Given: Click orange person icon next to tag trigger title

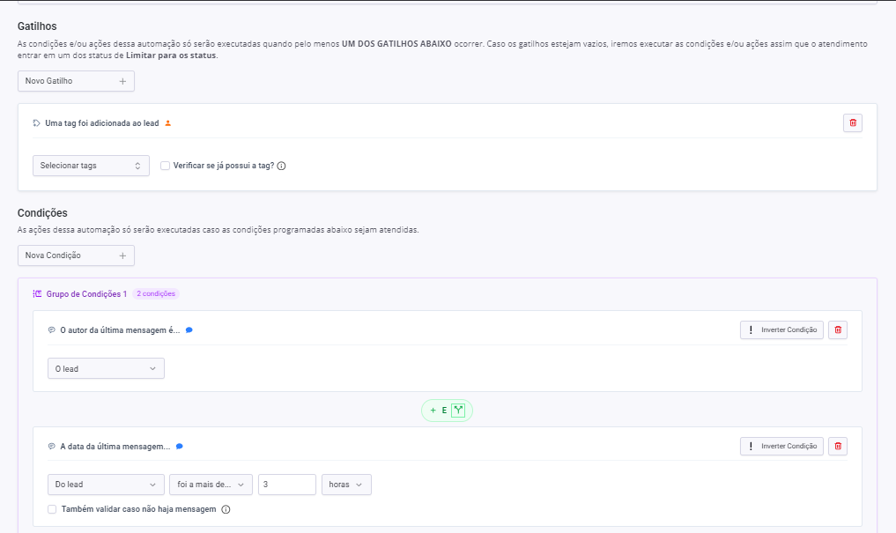Looking at the screenshot, I should point(168,123).
